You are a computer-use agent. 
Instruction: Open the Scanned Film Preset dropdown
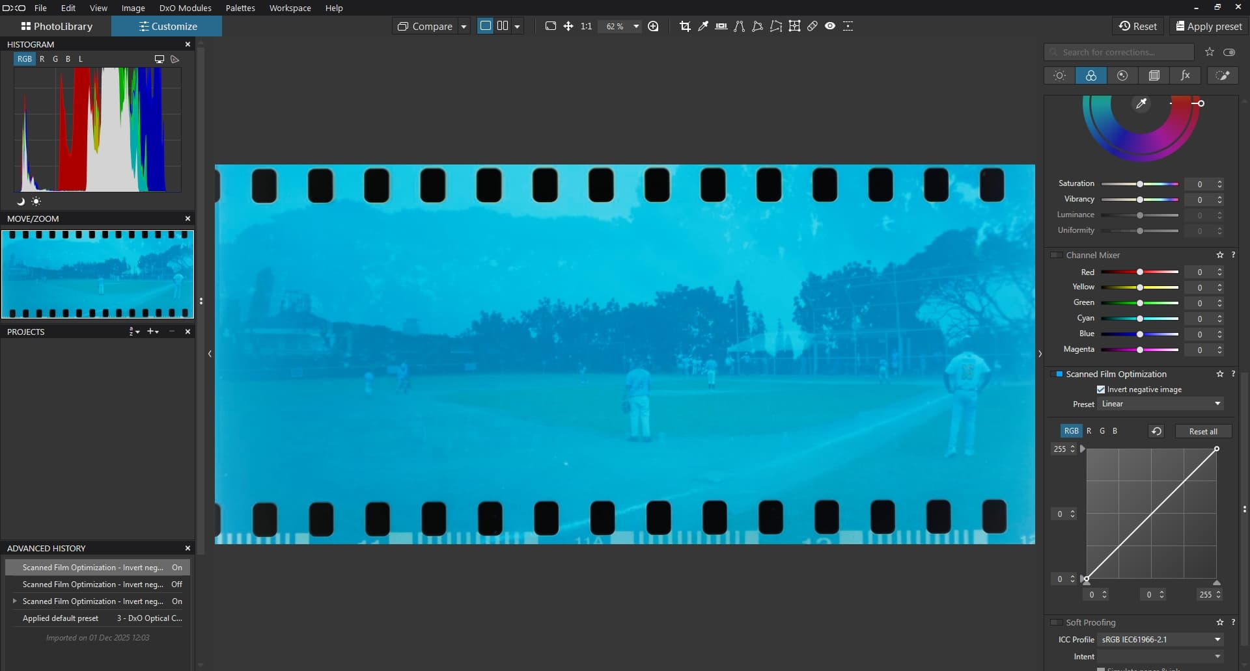click(1160, 404)
